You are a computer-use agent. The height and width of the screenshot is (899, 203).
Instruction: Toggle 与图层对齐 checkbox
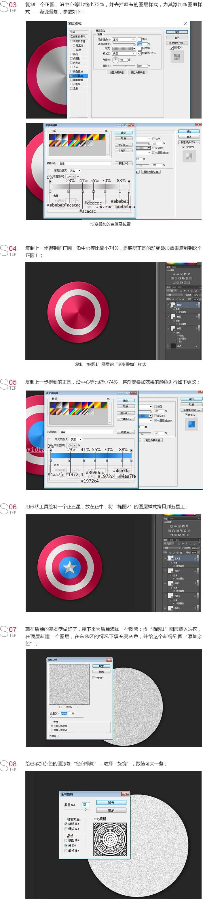pos(140,53)
